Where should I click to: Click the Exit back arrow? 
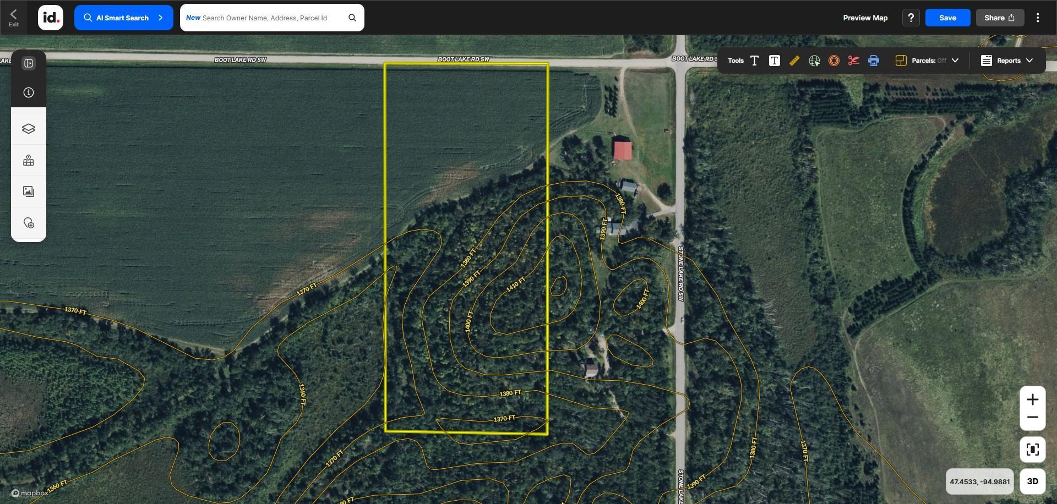[13, 18]
